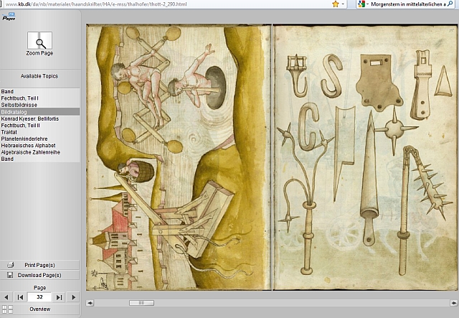Go to the previous page arrow
Screen dimensions: 459x318
6,296
